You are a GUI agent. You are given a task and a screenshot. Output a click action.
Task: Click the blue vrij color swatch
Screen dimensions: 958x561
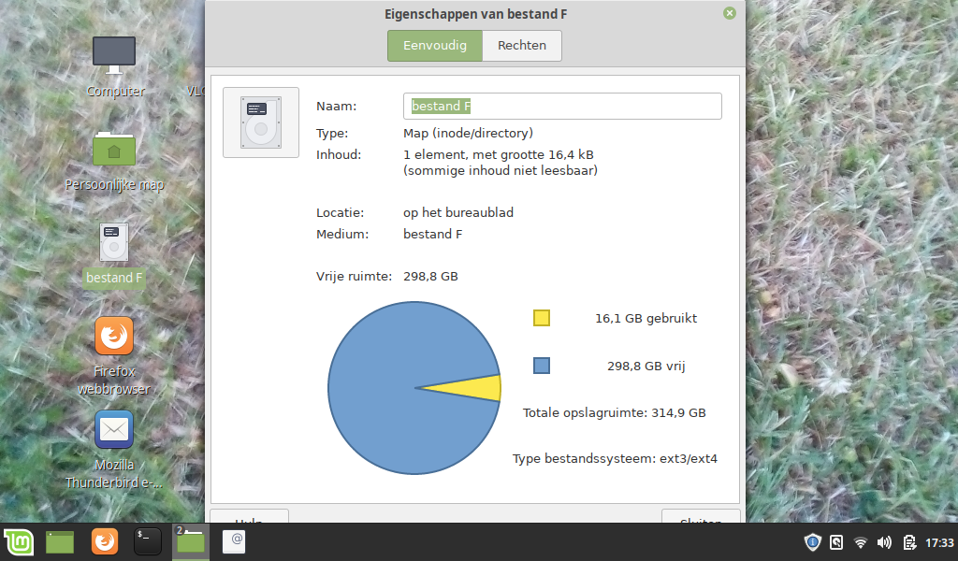(x=542, y=366)
